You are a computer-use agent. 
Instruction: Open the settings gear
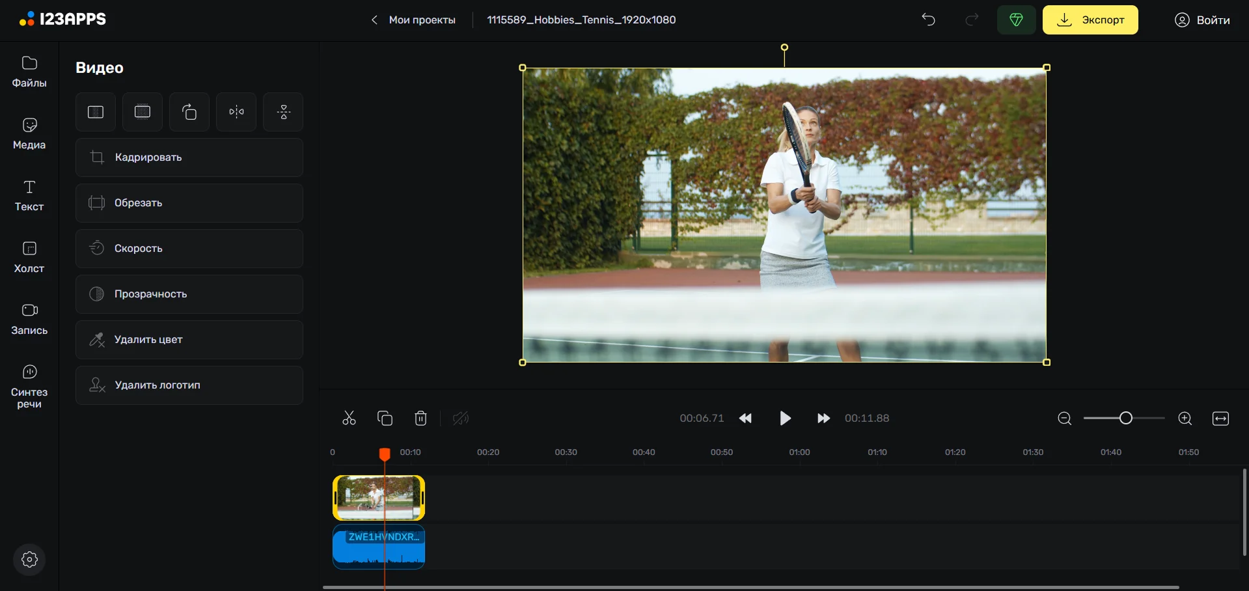[29, 559]
